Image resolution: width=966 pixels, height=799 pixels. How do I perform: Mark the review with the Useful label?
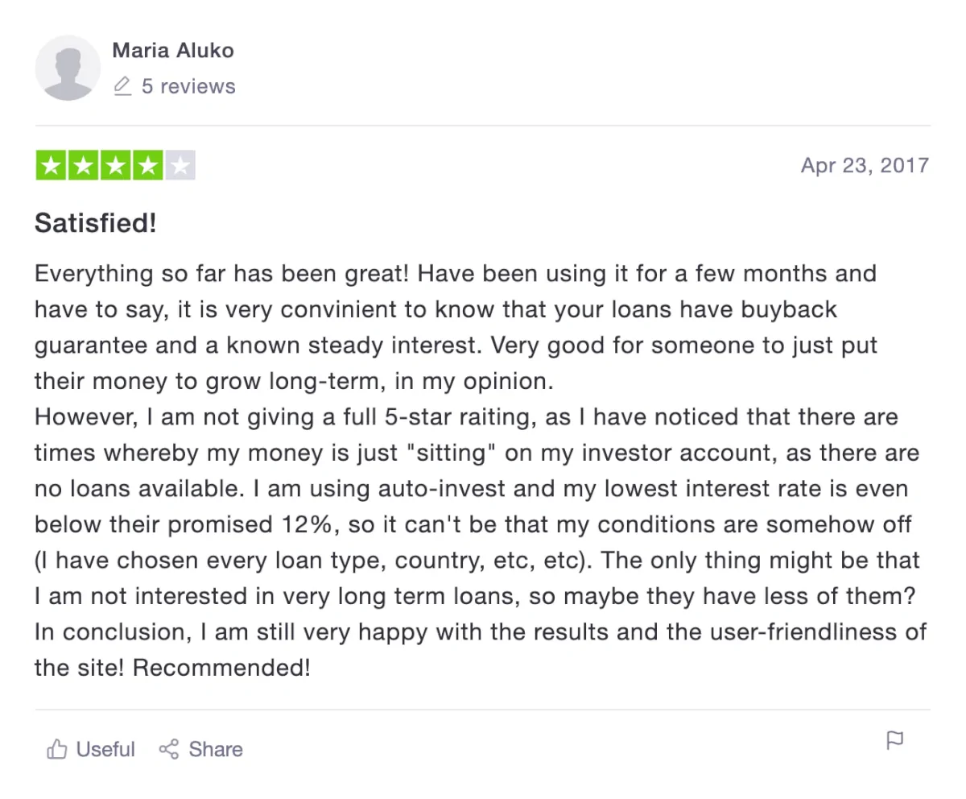coord(105,749)
